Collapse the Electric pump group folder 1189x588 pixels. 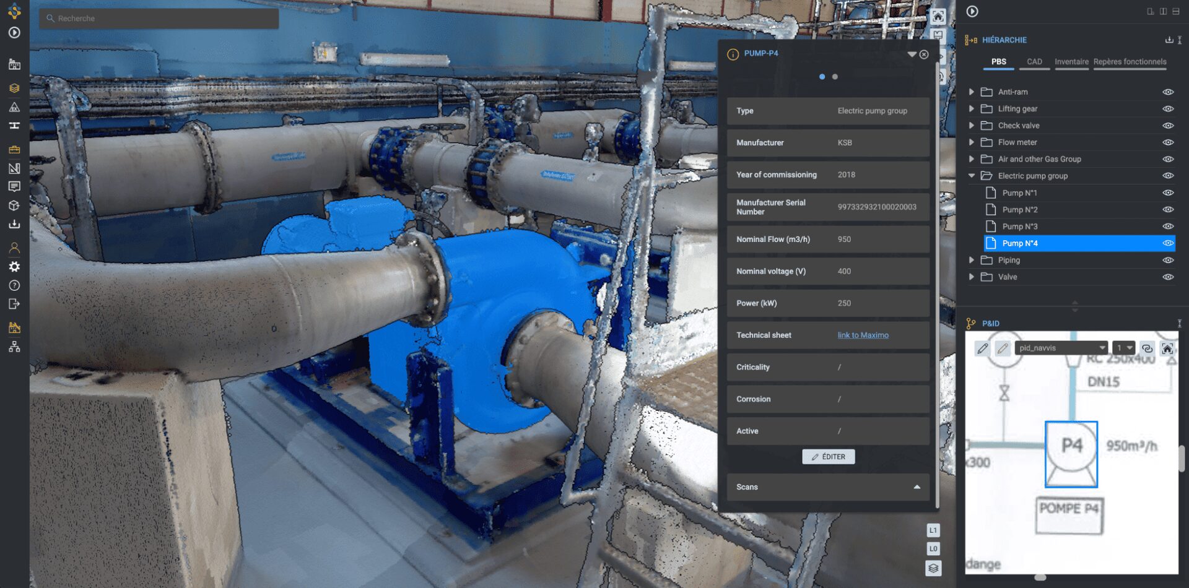pyautogui.click(x=971, y=176)
